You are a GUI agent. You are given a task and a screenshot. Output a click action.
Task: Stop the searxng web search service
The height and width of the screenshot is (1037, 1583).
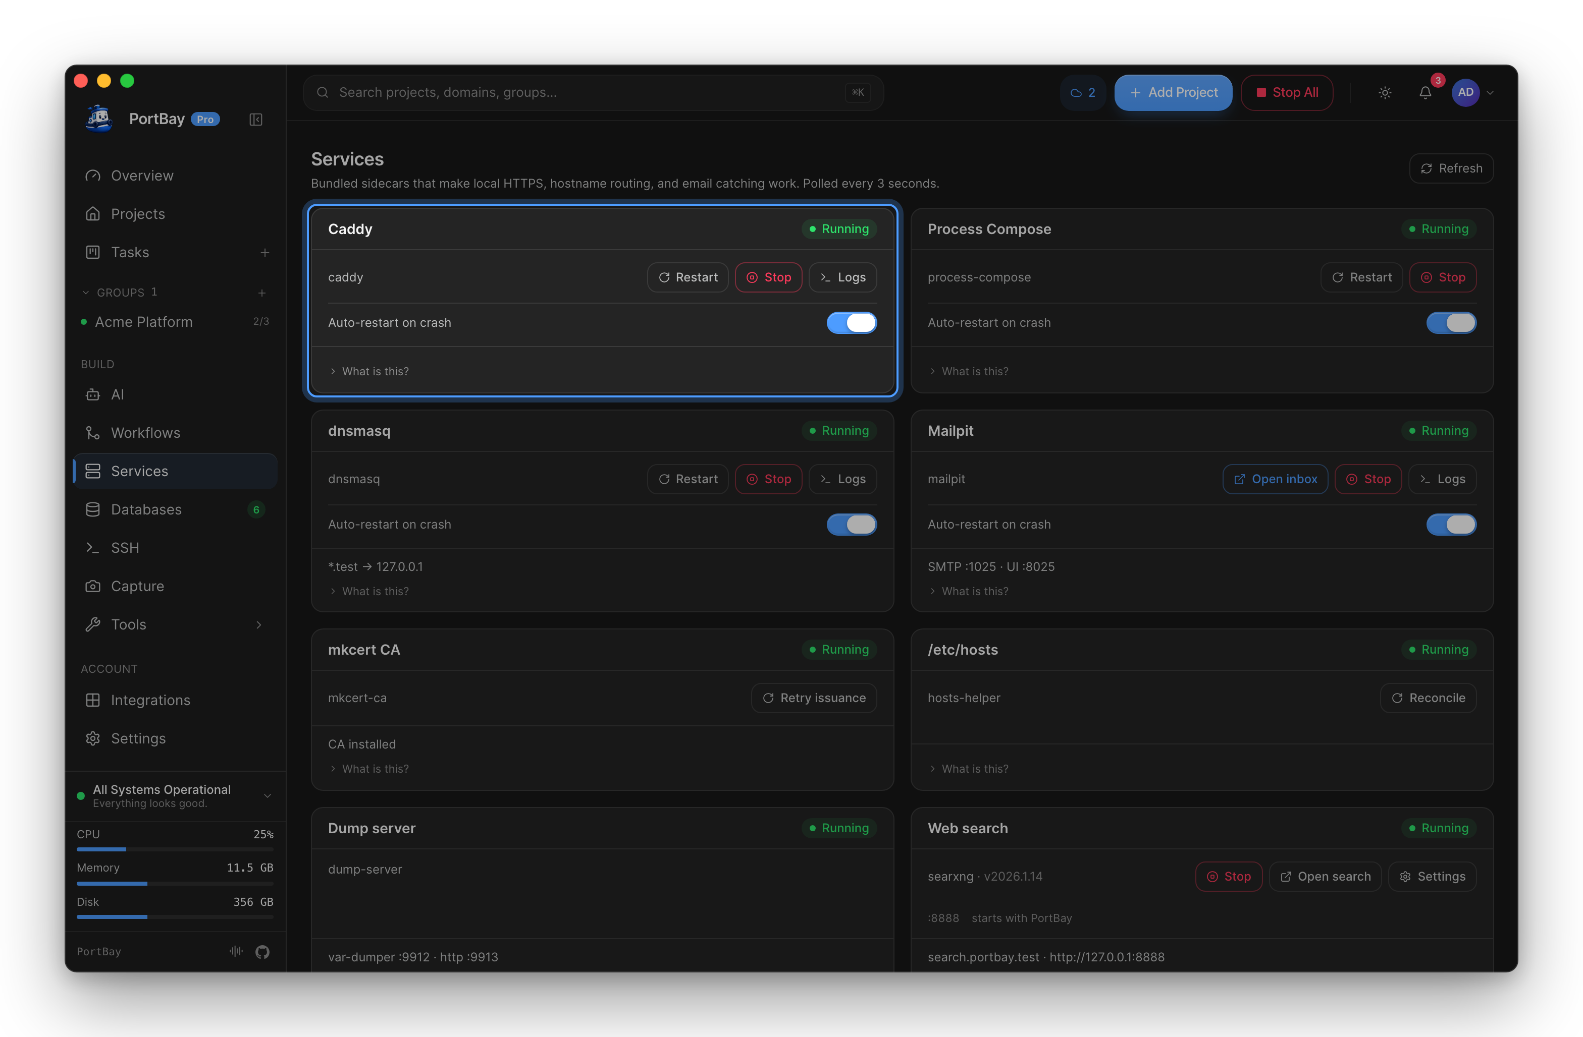coord(1229,877)
